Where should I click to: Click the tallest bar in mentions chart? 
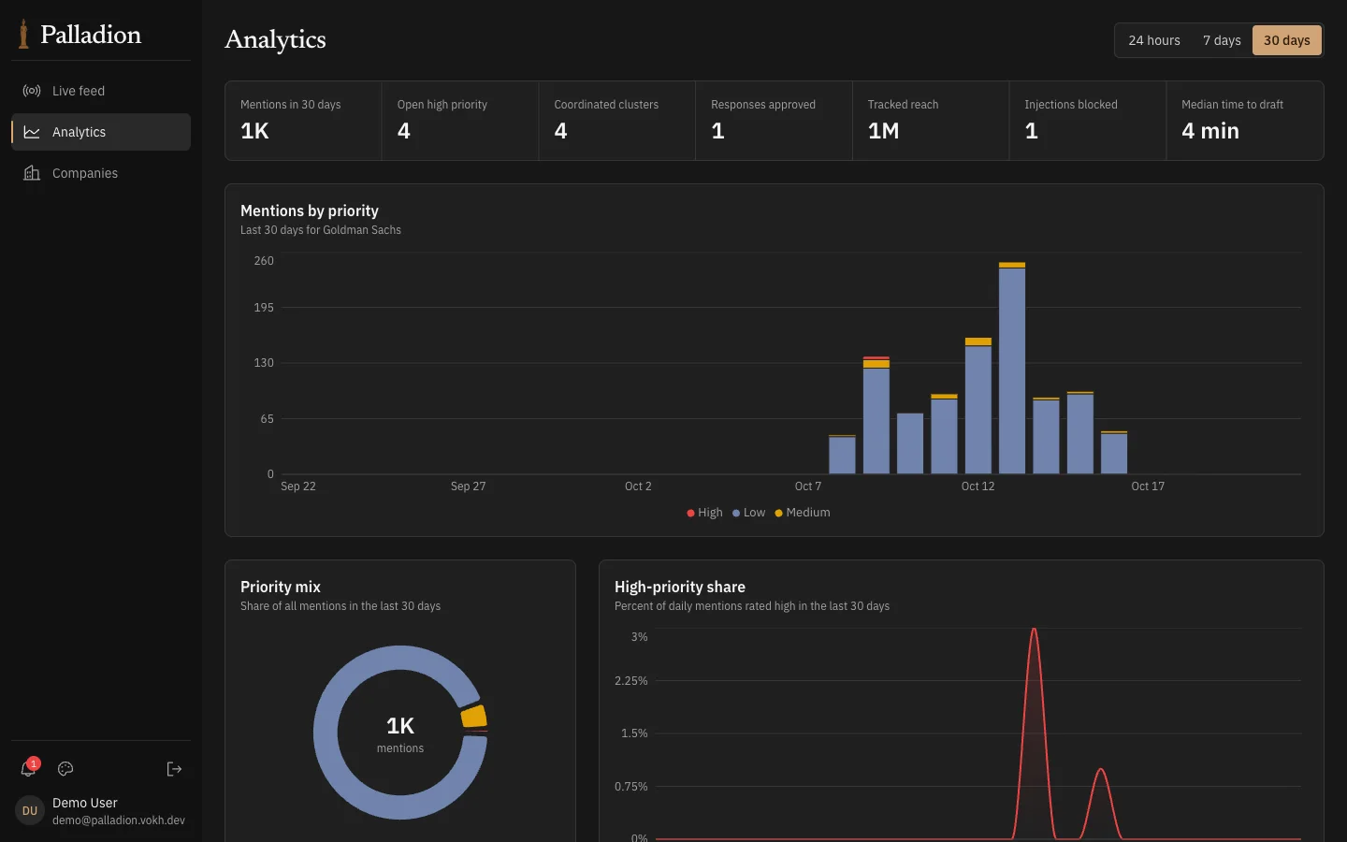coord(1012,369)
